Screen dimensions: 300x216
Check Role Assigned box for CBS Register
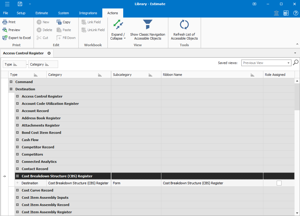(279, 183)
